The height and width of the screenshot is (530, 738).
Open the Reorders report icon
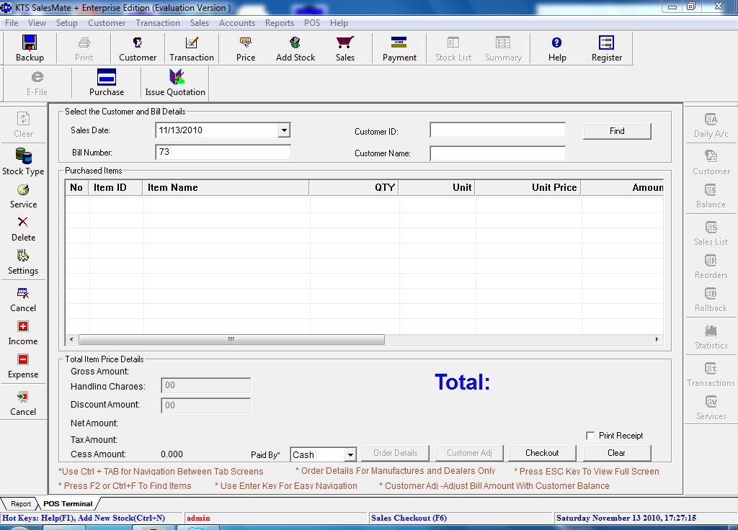tap(711, 266)
